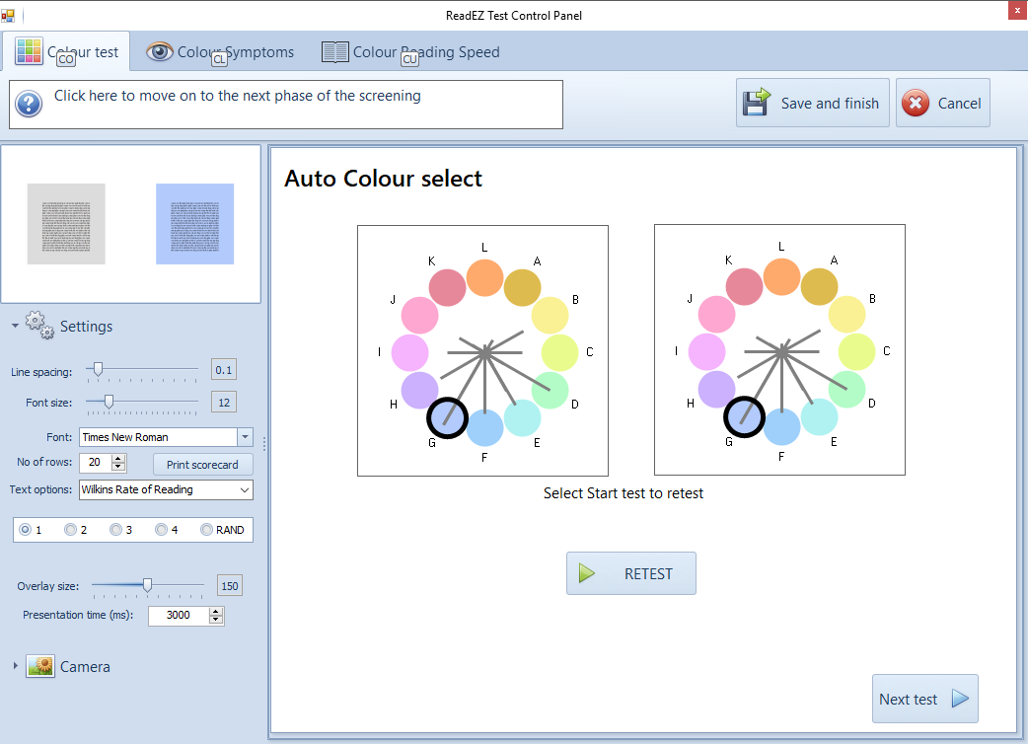Click the gears icon beside Settings
This screenshot has width=1028, height=744.
pyautogui.click(x=39, y=326)
